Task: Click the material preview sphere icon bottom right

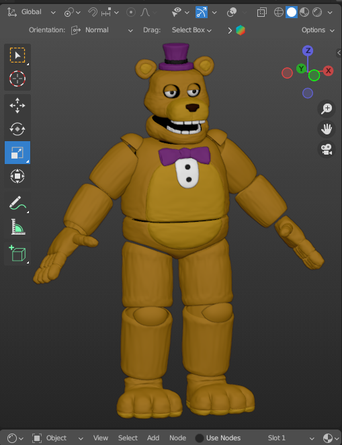Action: point(328,438)
